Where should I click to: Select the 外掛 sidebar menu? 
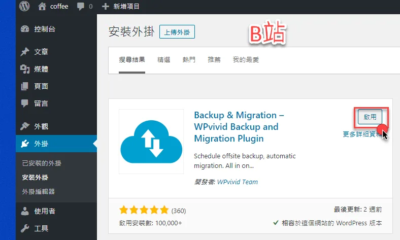[x=56, y=144]
